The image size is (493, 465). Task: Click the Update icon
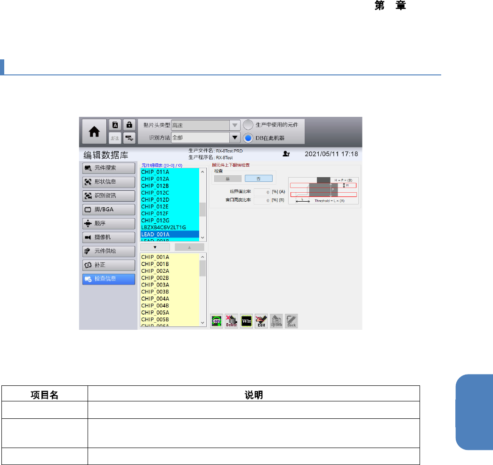(x=276, y=321)
